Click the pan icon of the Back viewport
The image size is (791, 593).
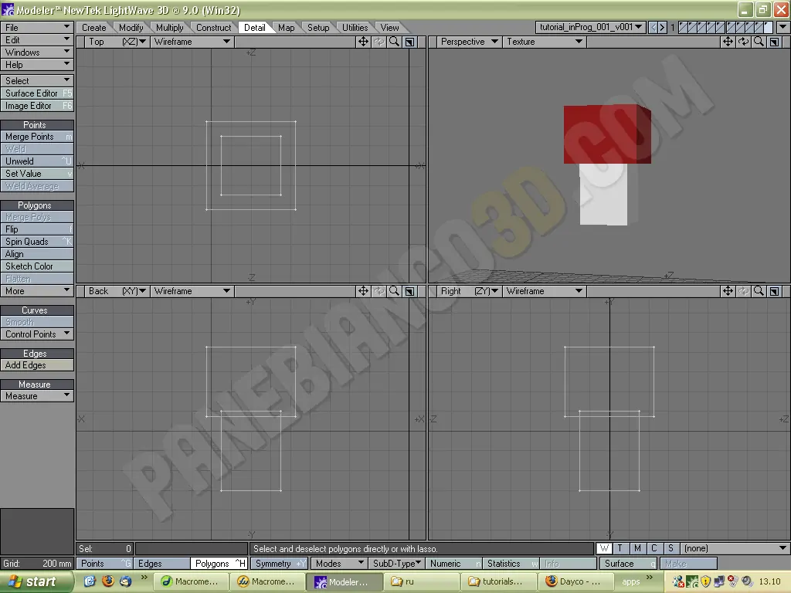[x=363, y=291]
